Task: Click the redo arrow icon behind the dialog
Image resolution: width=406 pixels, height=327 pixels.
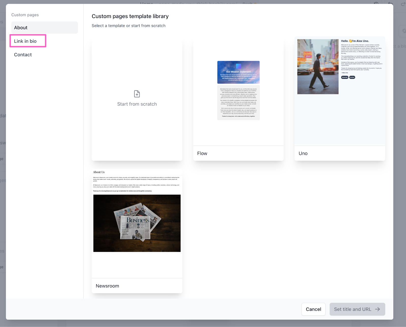Action: [x=403, y=4]
